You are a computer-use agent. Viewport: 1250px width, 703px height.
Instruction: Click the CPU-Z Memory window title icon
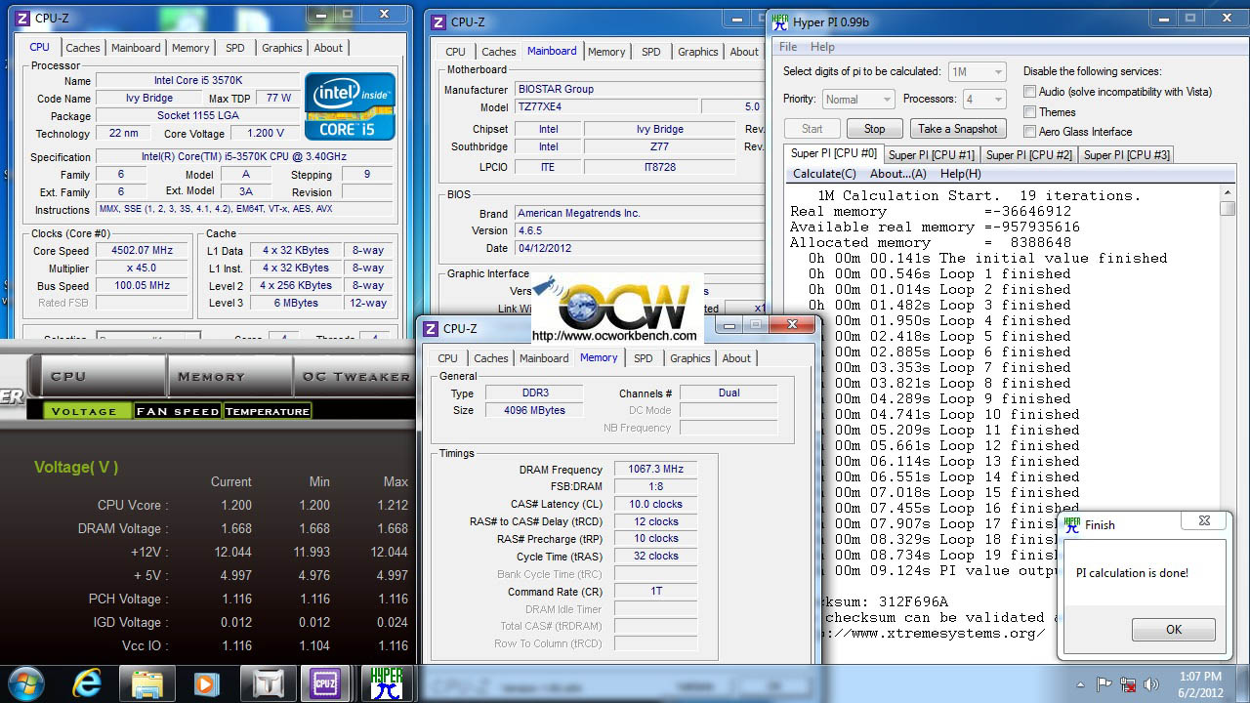431,329
